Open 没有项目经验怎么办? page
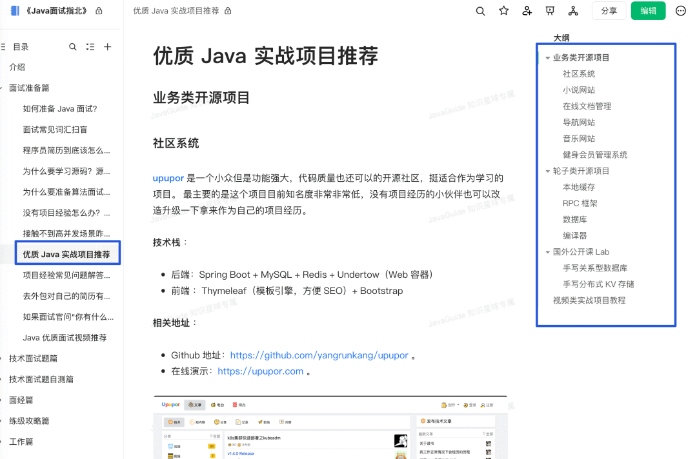The height and width of the screenshot is (459, 697). tap(66, 213)
